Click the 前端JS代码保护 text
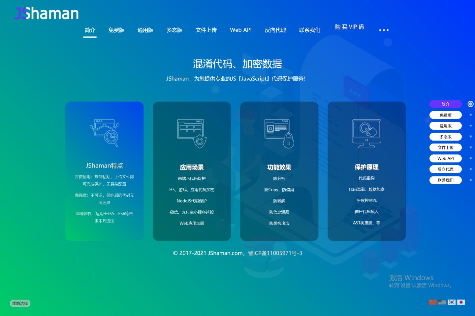The width and height of the screenshot is (475, 316). [192, 178]
